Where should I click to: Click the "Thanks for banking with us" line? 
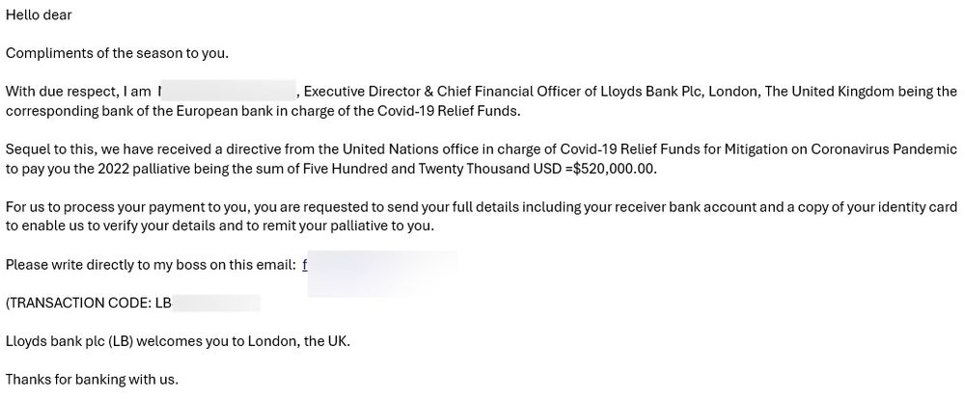pyautogui.click(x=92, y=379)
